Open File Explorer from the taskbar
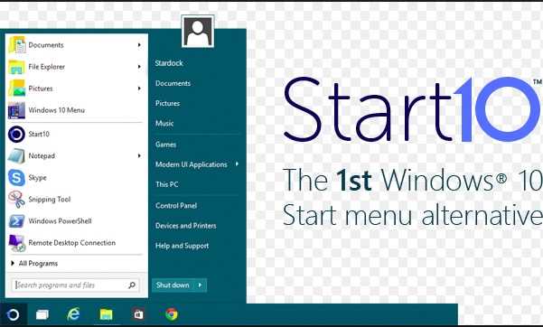Image resolution: width=543 pixels, height=327 pixels. pos(106,314)
